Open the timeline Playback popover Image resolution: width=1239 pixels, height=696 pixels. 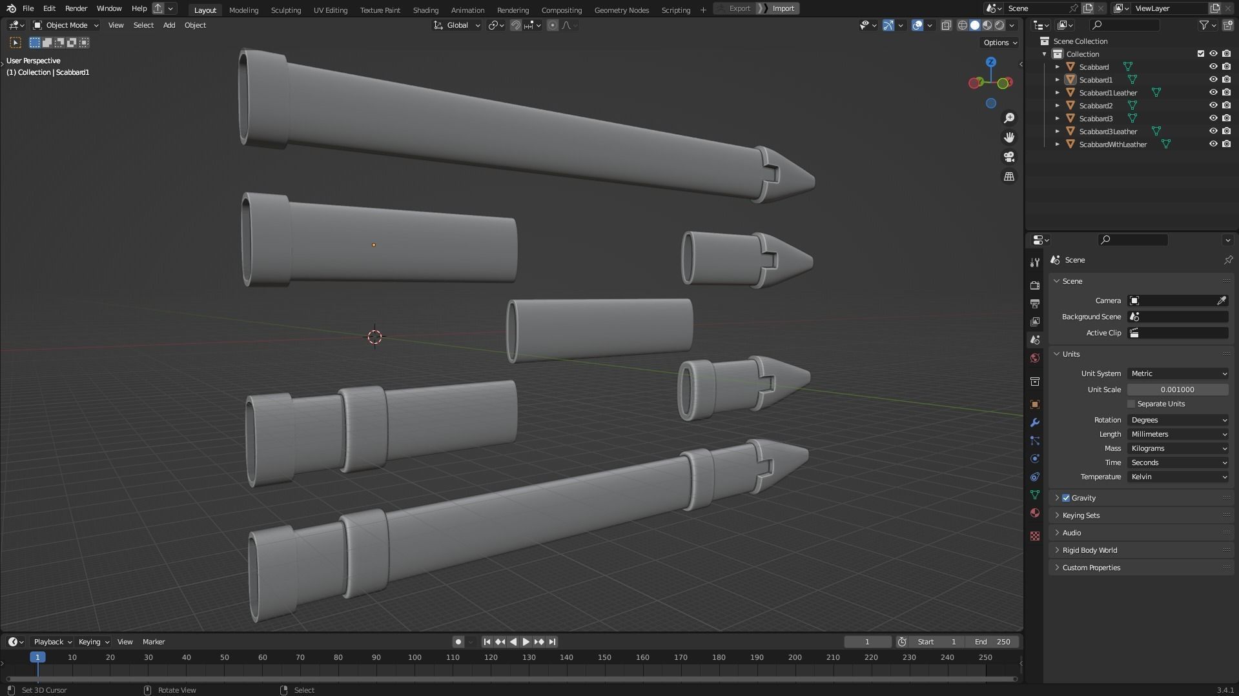pyautogui.click(x=52, y=642)
